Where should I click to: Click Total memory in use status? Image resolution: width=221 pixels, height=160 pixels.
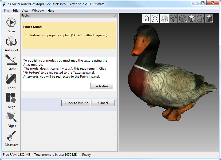[x=56, y=155]
